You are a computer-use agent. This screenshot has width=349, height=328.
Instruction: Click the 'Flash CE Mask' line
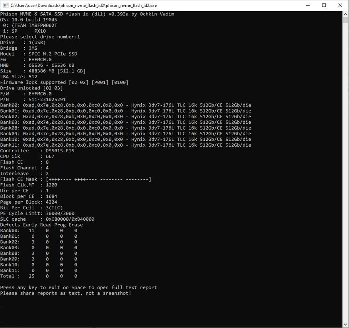[76, 179]
